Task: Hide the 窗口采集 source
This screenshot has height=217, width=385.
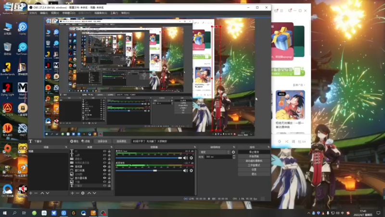Action: (x=104, y=170)
